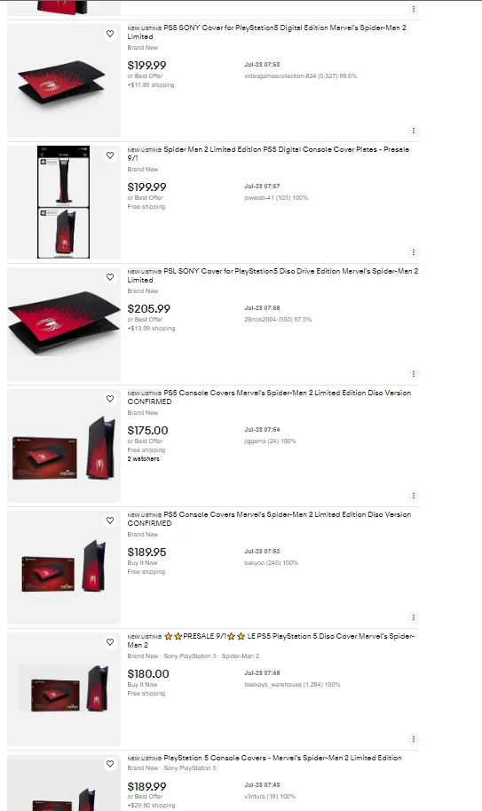The width and height of the screenshot is (482, 811).
Task: Expand options menu for 26nick2004 listing
Action: (x=414, y=373)
